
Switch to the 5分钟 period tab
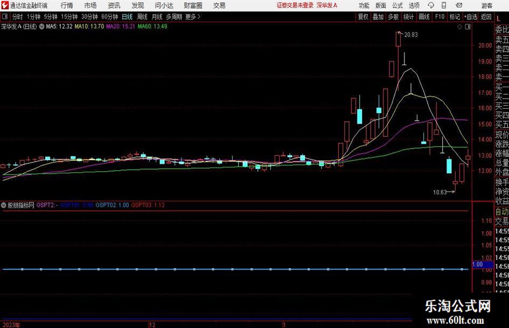click(x=51, y=17)
